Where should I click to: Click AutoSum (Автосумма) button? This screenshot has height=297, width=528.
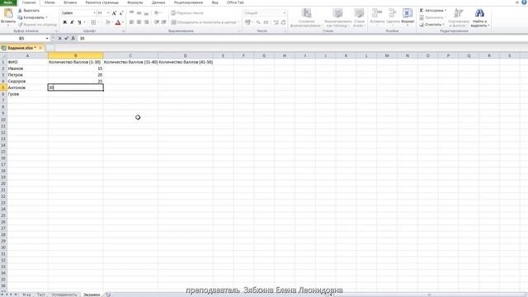click(x=432, y=11)
